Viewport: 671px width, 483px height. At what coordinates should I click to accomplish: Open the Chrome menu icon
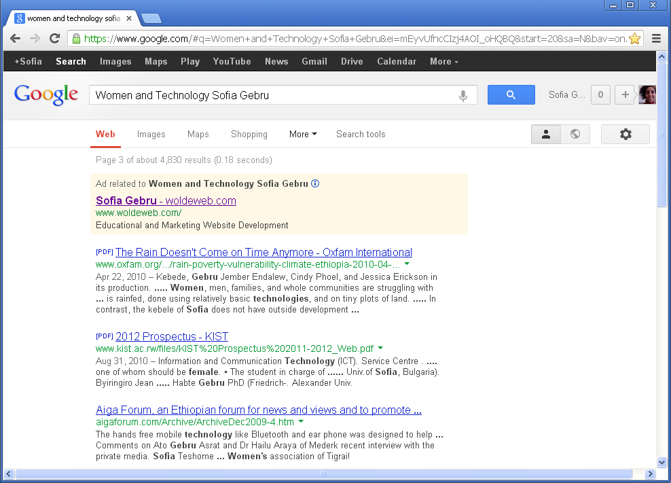[656, 39]
